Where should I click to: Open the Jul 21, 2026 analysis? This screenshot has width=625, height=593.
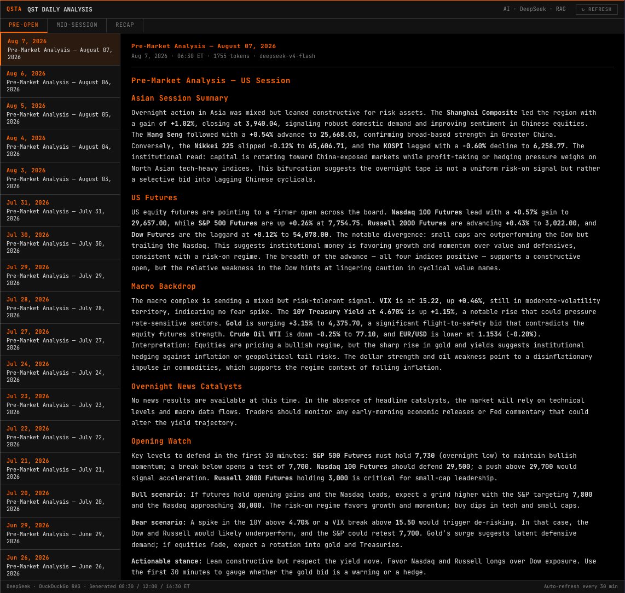click(60, 469)
